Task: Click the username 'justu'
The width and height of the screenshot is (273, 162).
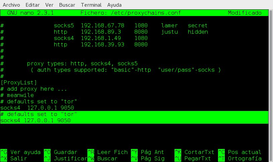Action: (169, 32)
